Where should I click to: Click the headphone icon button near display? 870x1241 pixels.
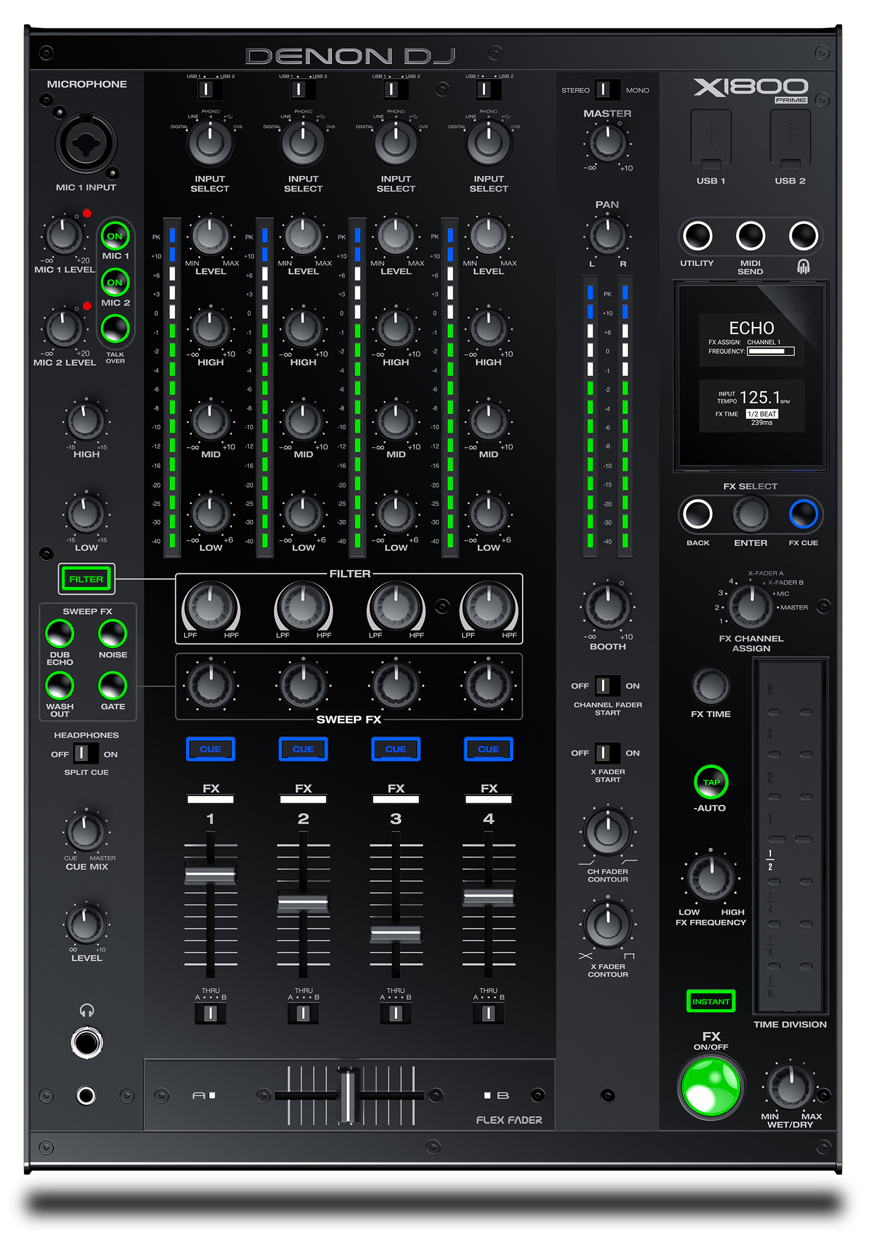pyautogui.click(x=803, y=236)
